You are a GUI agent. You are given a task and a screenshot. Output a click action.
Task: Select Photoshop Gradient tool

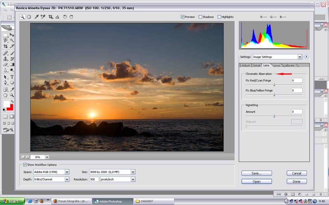tap(12, 64)
